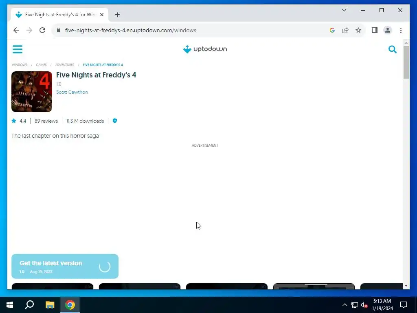Screen dimensions: 417x313
Task: Open the Chrome profile avatar
Action: coord(388,30)
